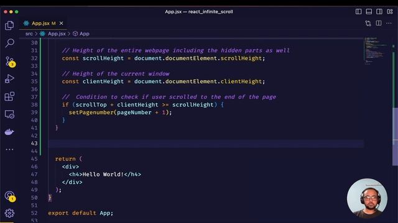Click 'scrollHeight' constant name on line 32
Viewport: 398px width, 223px height.
coord(103,58)
